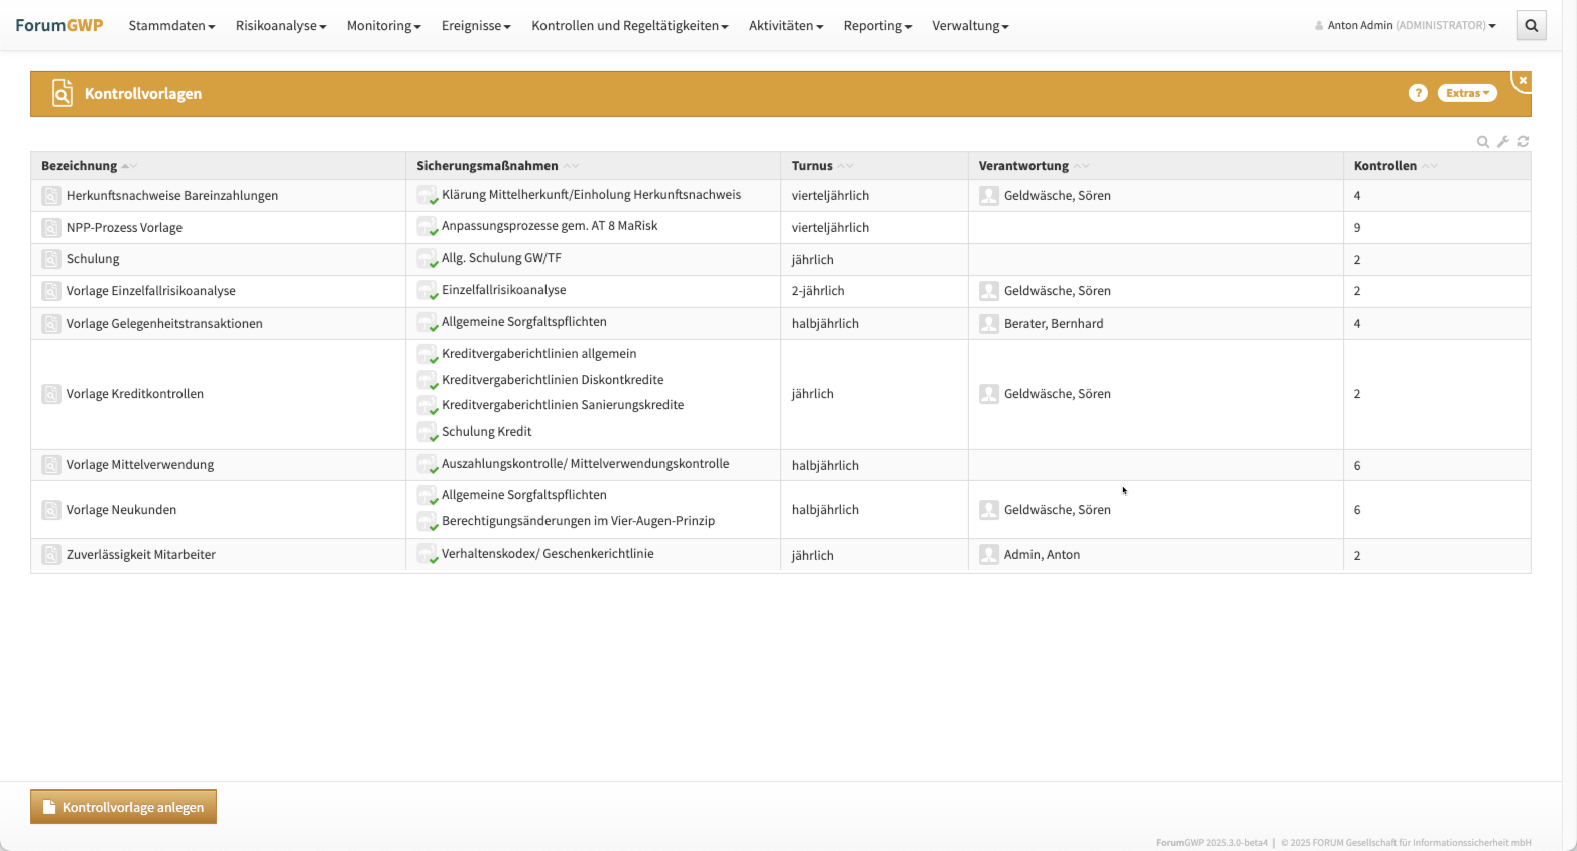Open Kontrollen und Regeltätigkeiten menu
Viewport: 1577px width, 851px height.
pyautogui.click(x=629, y=26)
